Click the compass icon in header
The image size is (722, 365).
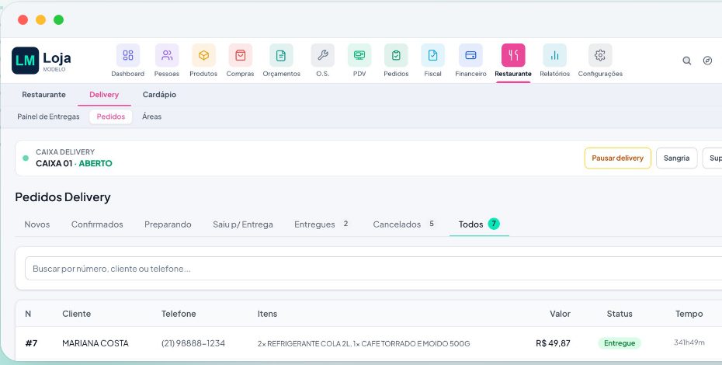[708, 61]
